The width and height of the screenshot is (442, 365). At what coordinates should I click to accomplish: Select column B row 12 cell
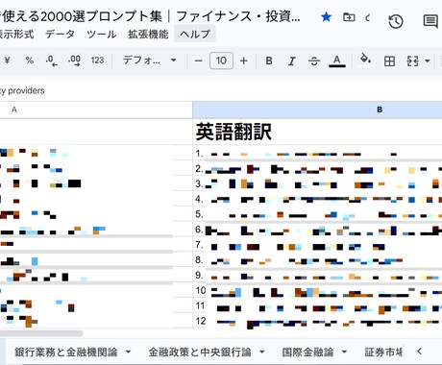click(x=317, y=321)
